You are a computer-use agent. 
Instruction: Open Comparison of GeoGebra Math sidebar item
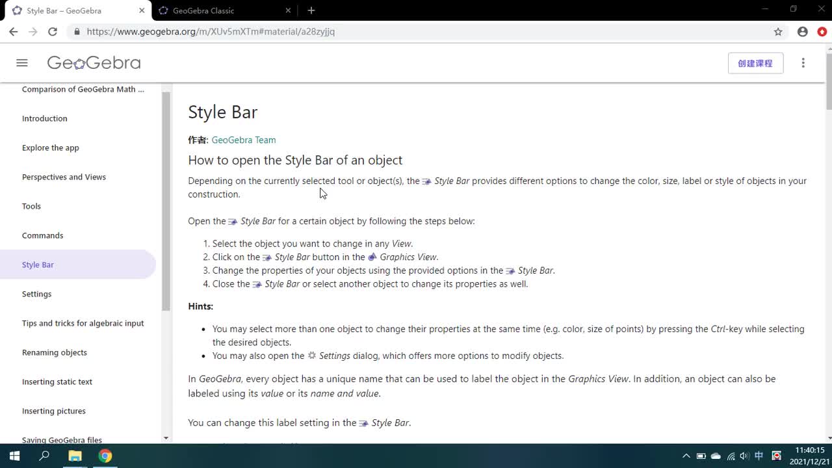coord(83,90)
